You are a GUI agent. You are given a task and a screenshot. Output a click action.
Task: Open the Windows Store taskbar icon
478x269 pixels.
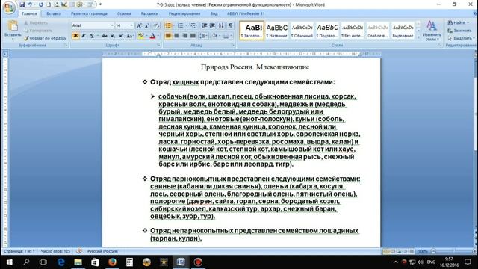point(95,262)
